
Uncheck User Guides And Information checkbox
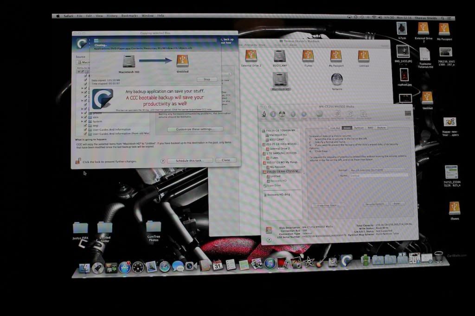(x=85, y=130)
